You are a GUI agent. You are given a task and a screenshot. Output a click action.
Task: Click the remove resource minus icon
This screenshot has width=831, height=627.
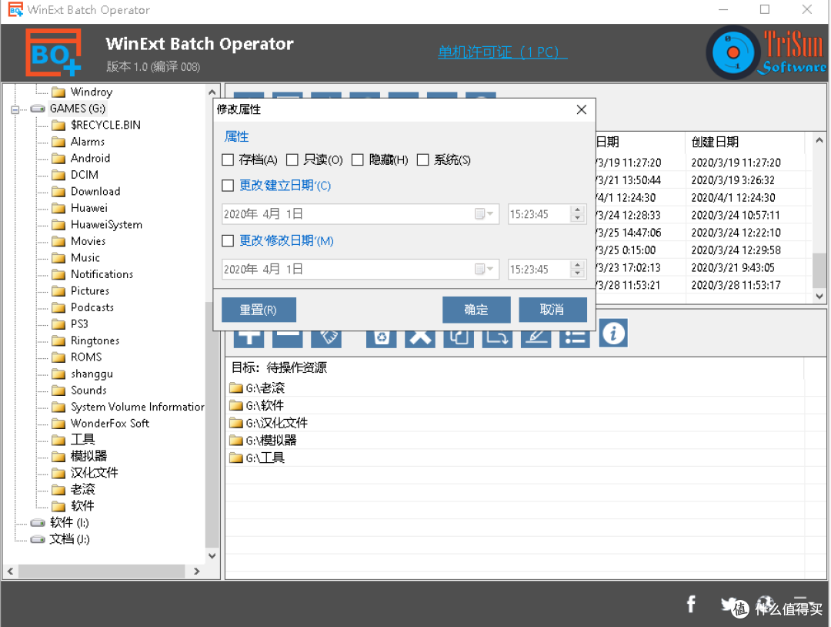[x=287, y=336]
